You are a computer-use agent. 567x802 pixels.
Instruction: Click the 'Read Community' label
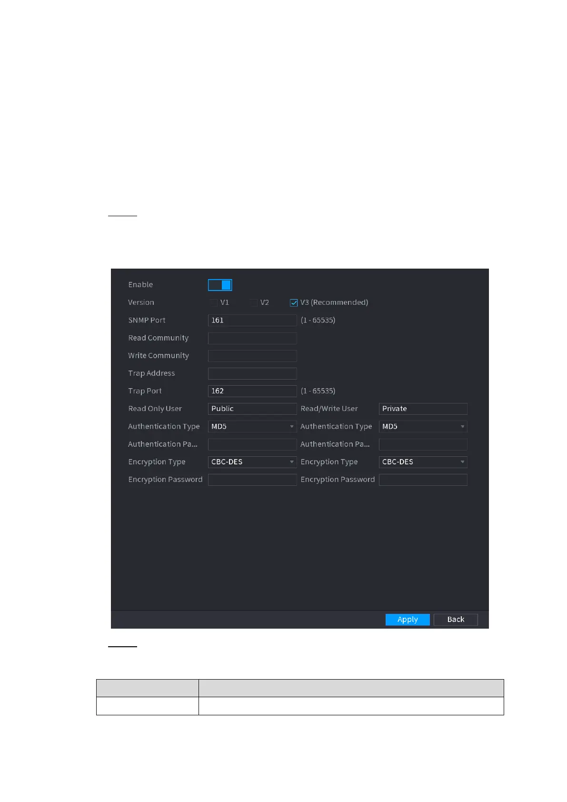point(159,338)
